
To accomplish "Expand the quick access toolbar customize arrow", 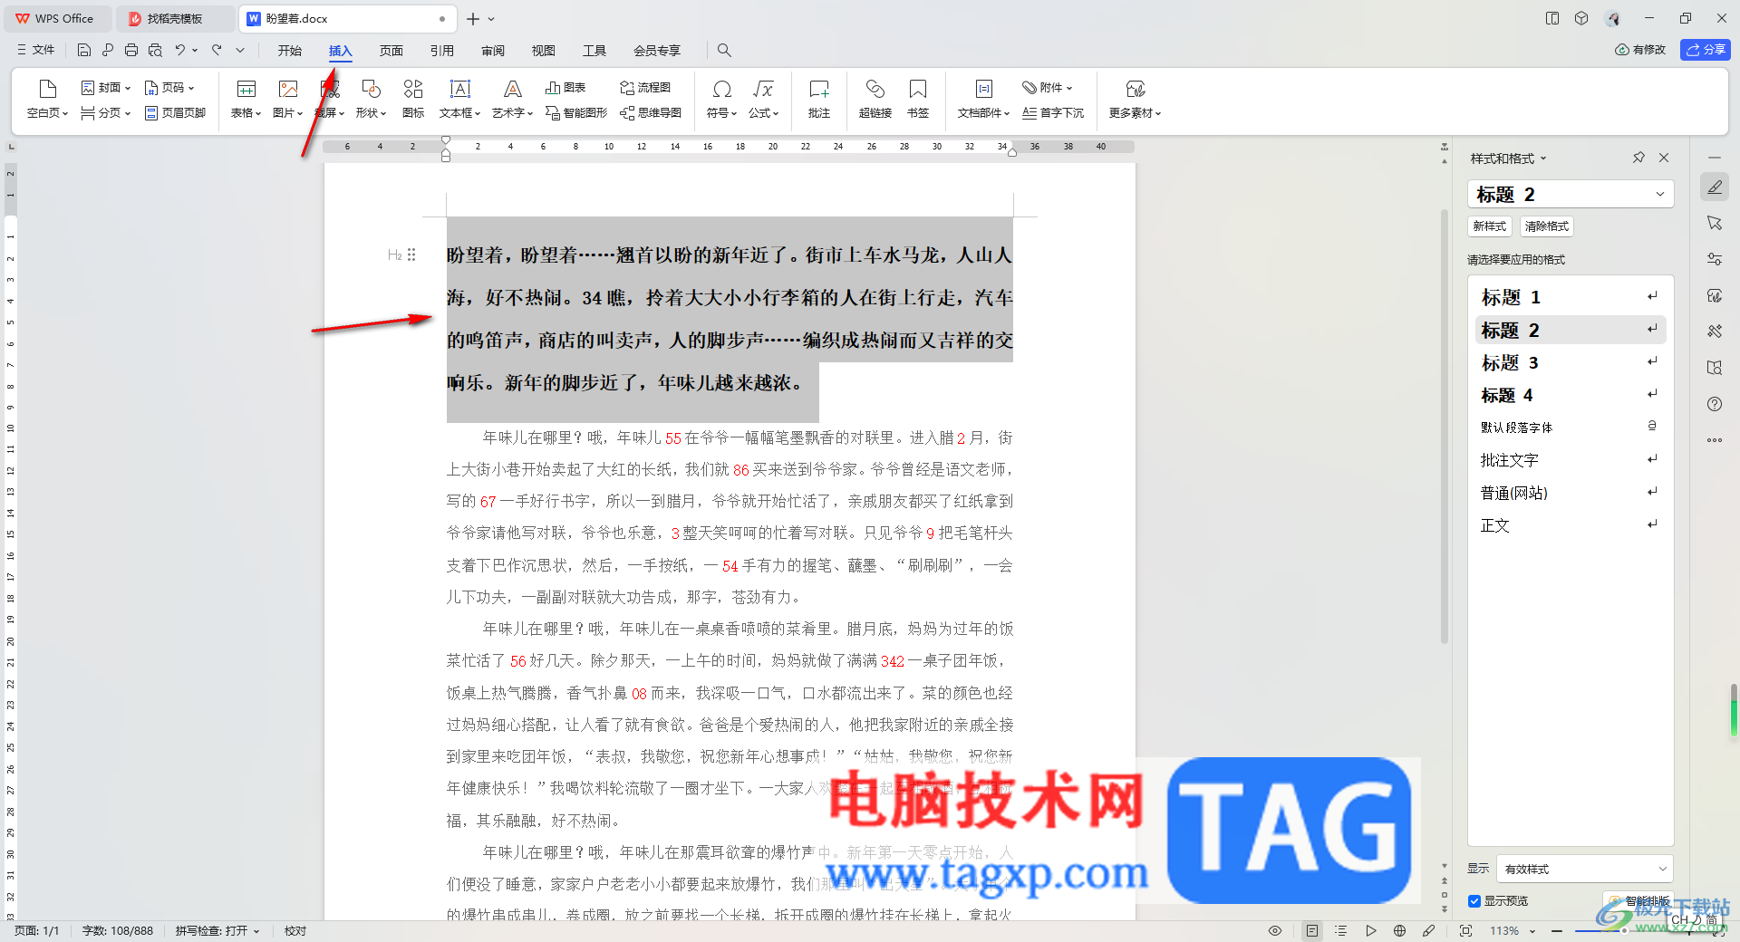I will (x=240, y=51).
